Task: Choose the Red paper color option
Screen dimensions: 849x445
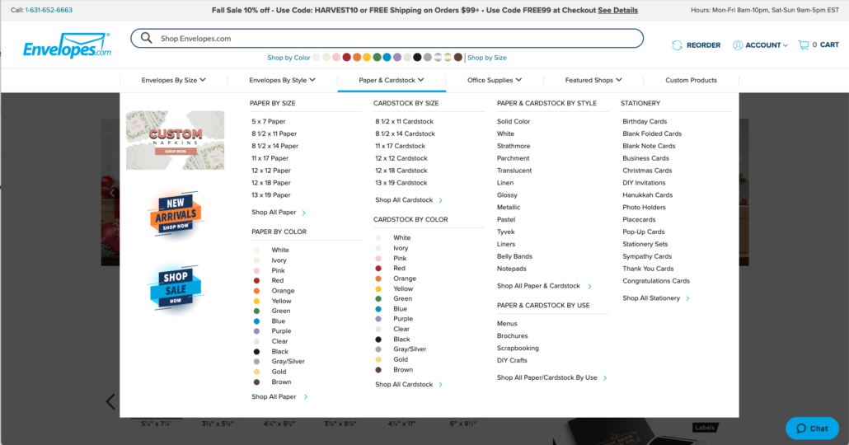Action: pyautogui.click(x=277, y=280)
